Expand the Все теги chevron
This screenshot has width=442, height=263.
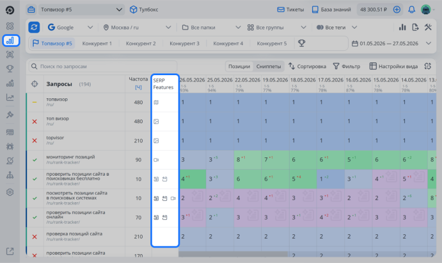(355, 27)
